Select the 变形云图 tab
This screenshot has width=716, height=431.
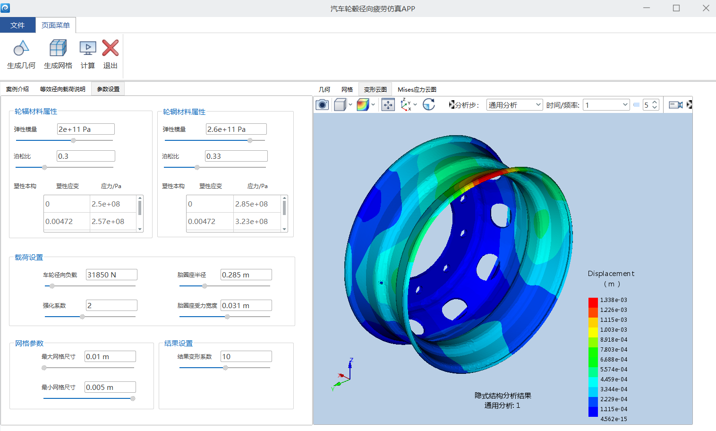375,89
